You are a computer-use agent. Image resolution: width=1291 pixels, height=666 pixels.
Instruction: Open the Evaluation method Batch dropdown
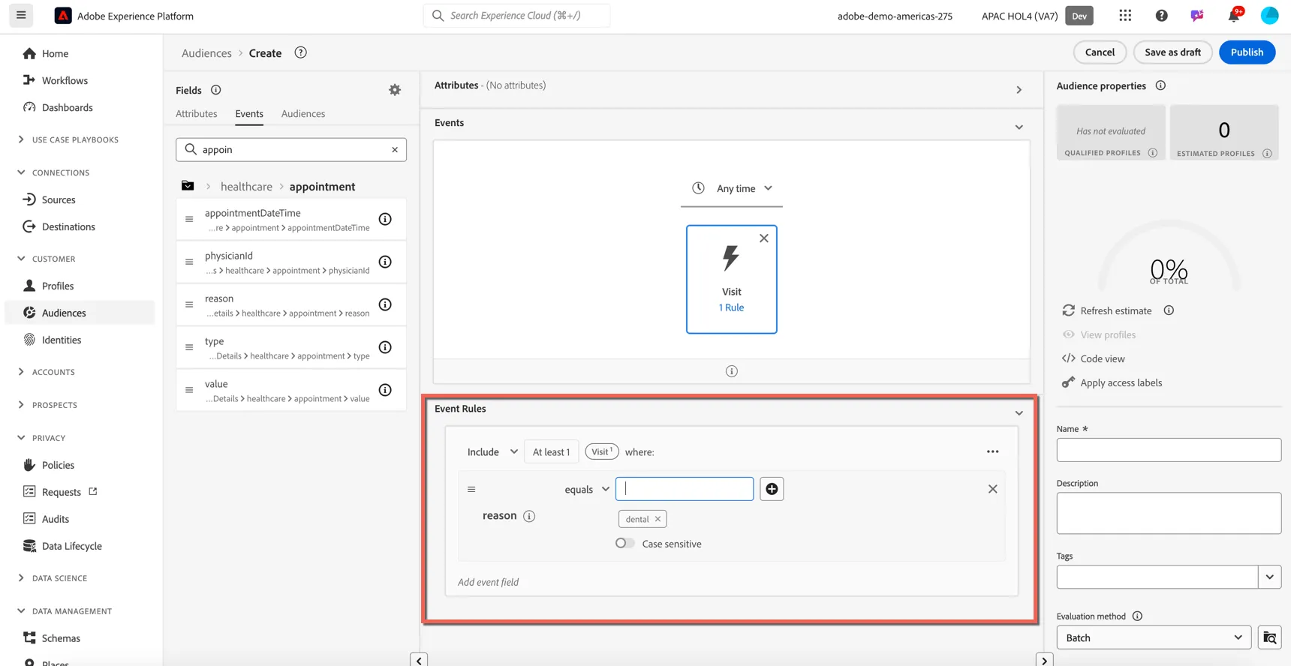tap(1154, 637)
